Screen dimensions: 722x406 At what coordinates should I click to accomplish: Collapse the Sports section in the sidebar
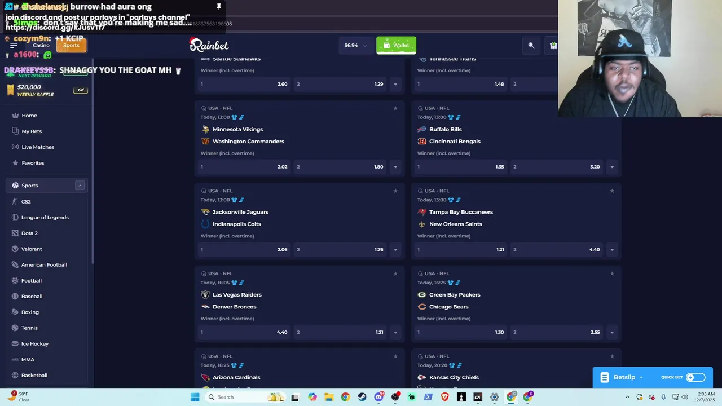tap(80, 186)
